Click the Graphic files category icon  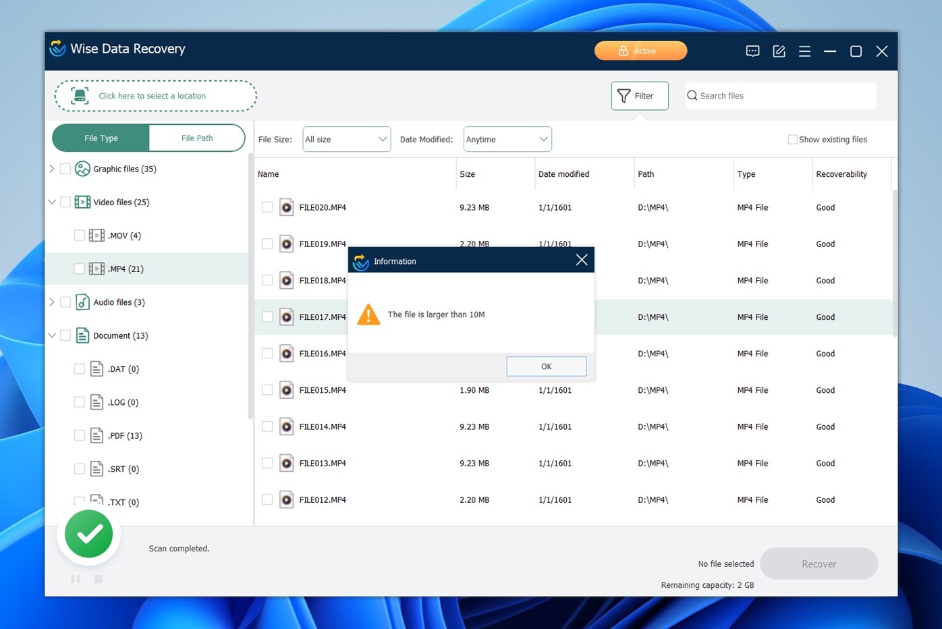click(x=82, y=169)
